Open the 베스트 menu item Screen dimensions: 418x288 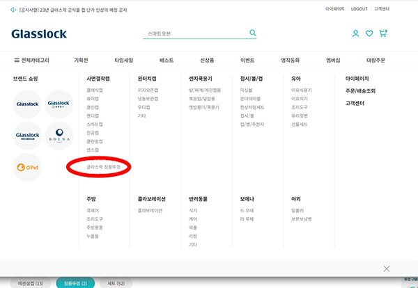167,60
